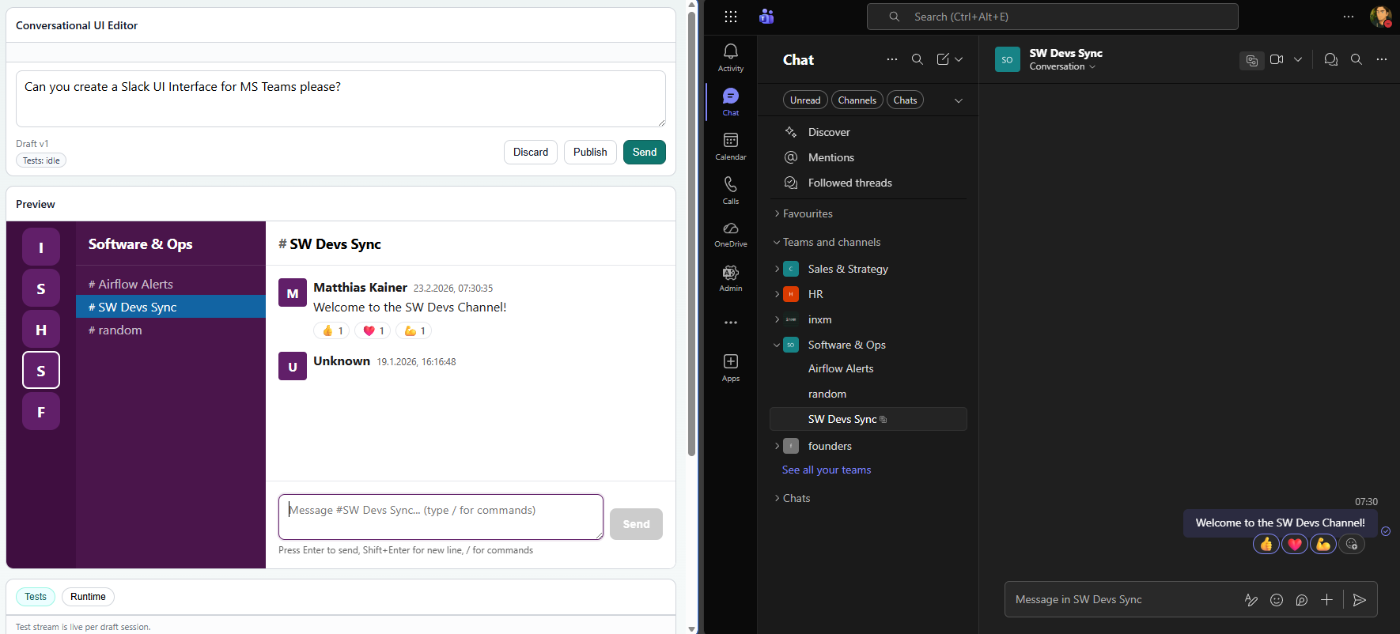Start a new chat with compose icon
This screenshot has height=634, width=1400.
(x=943, y=59)
